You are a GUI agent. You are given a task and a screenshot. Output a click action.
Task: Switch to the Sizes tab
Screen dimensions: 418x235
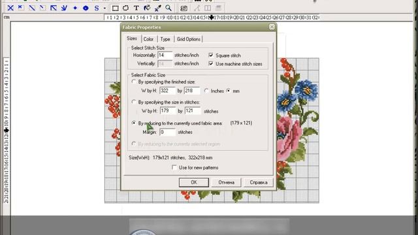coord(132,39)
